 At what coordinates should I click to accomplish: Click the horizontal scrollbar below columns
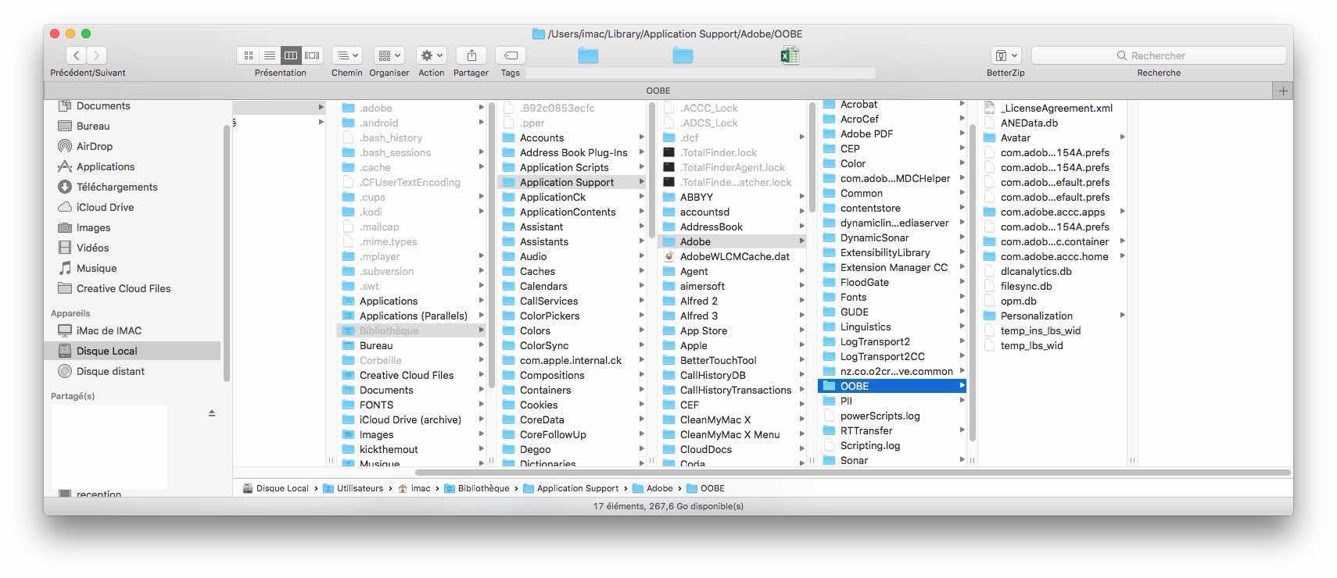click(x=852, y=473)
